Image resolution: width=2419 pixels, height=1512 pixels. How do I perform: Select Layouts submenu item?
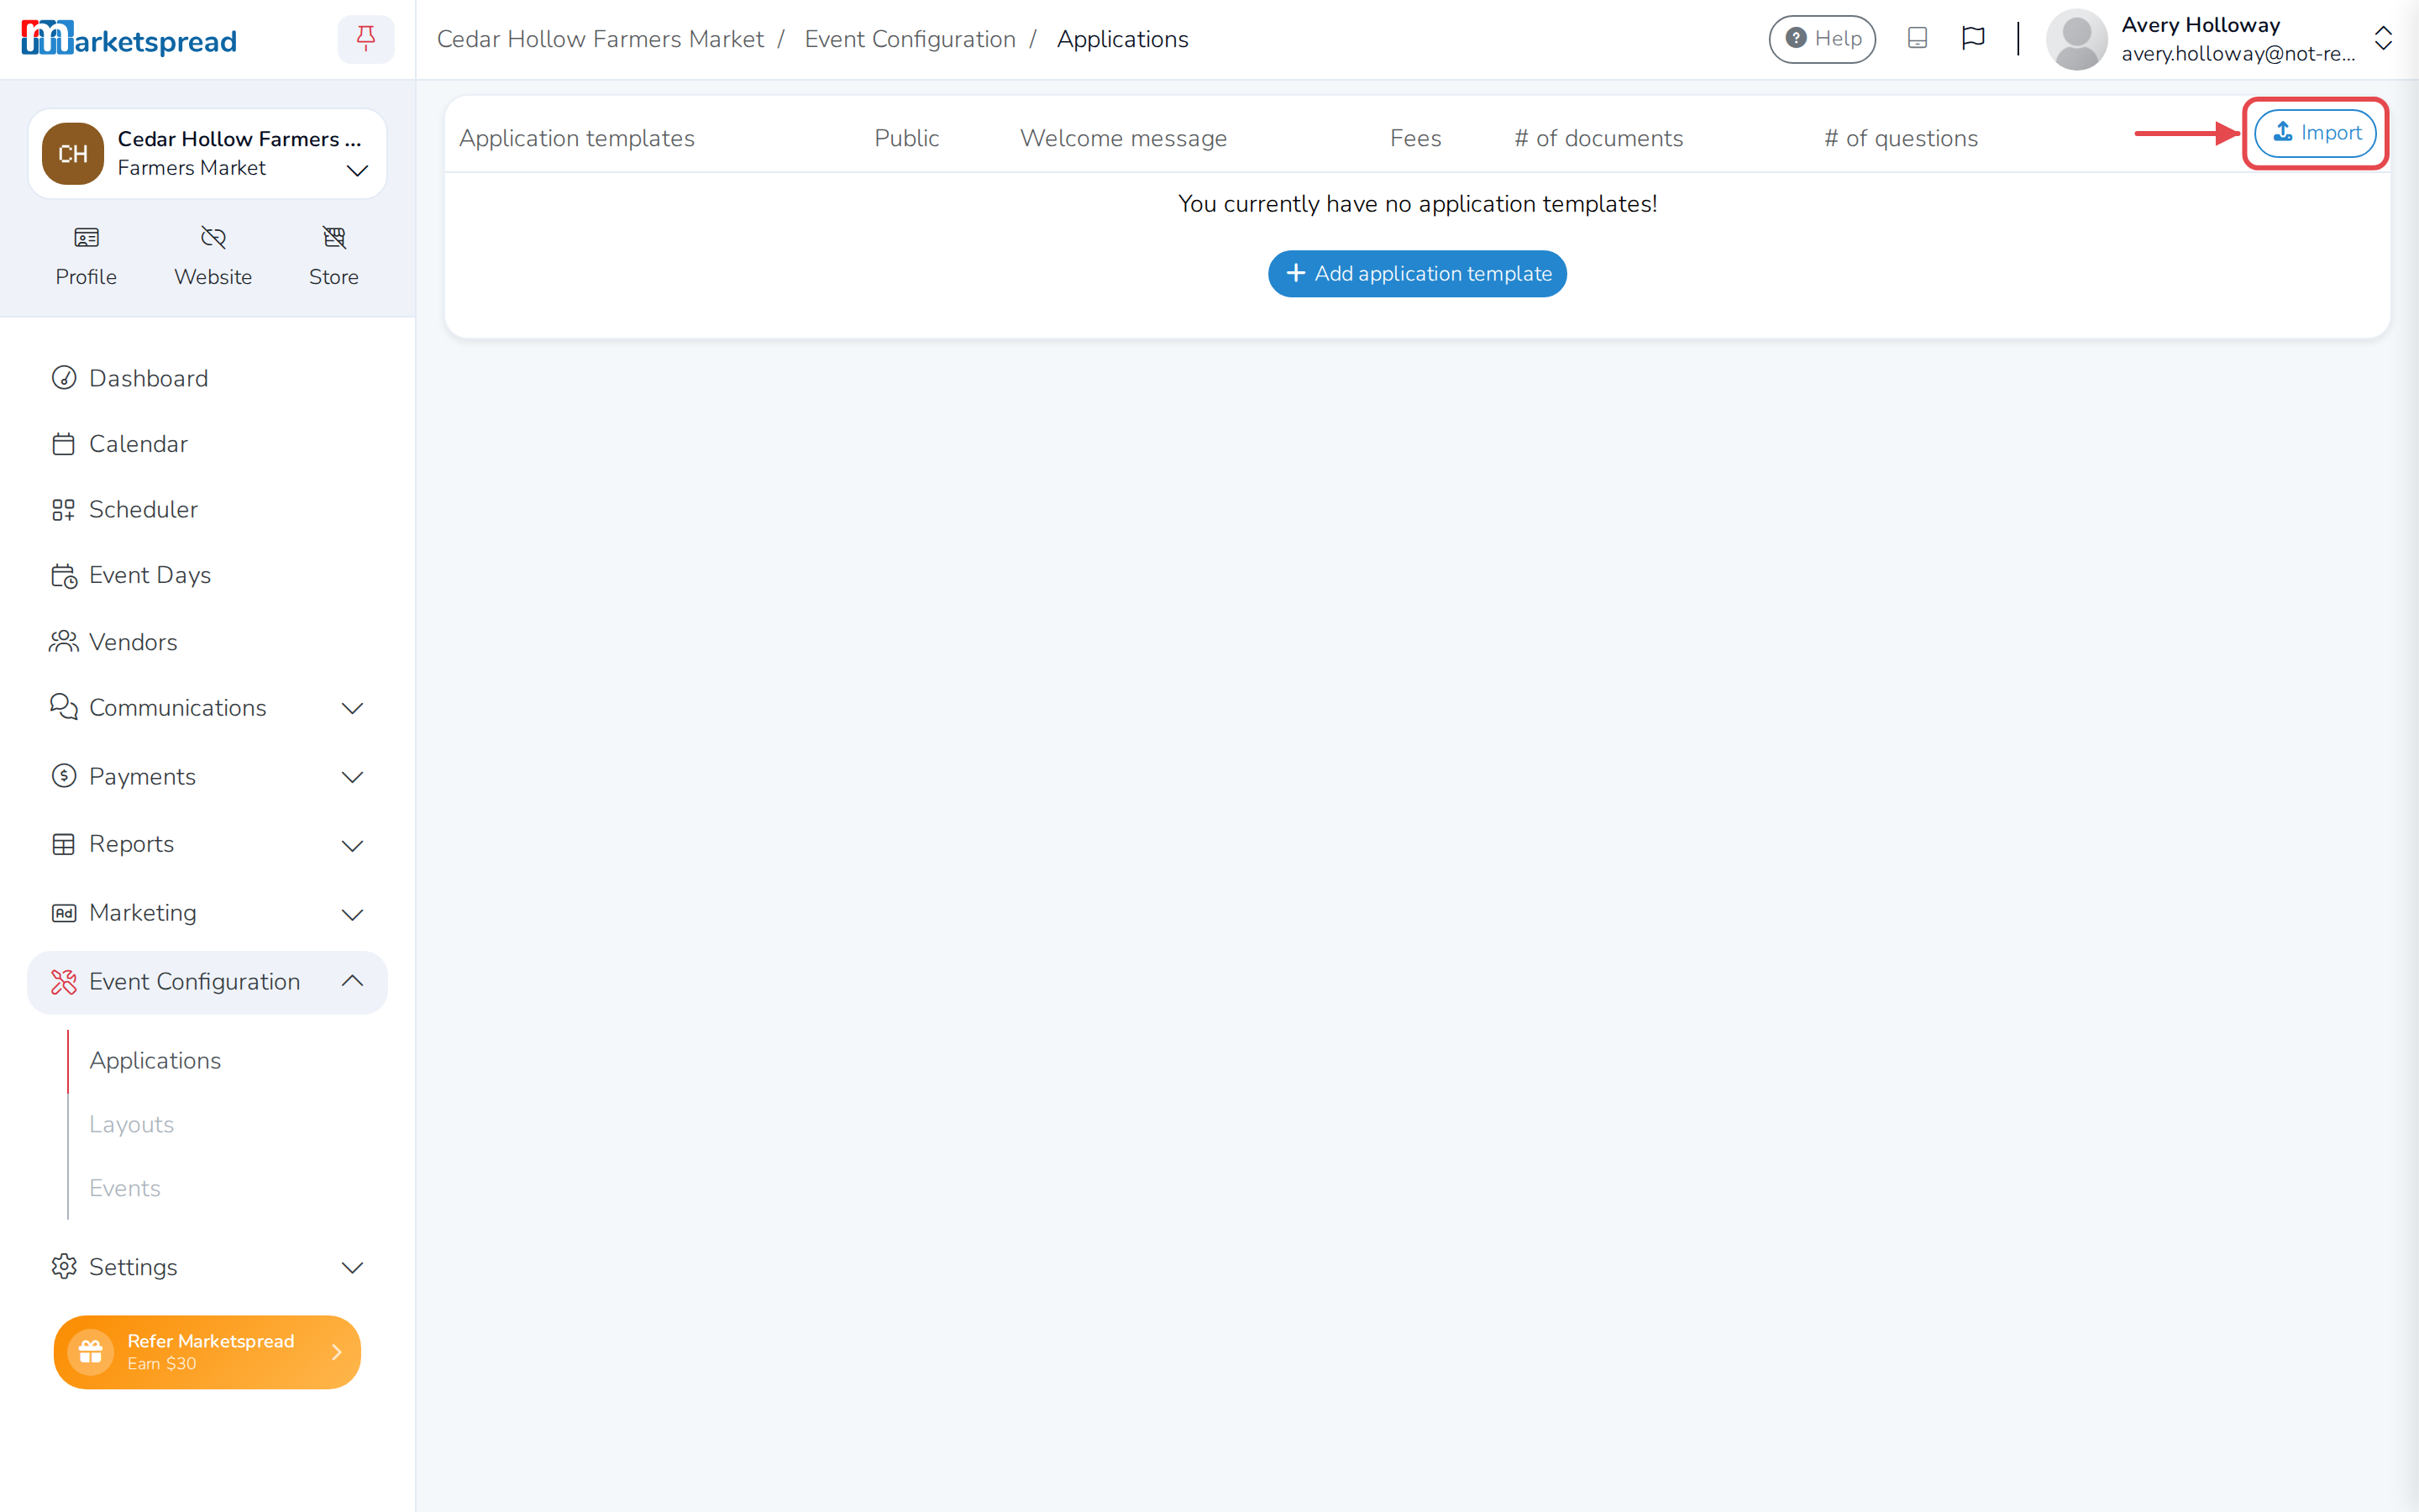pos(131,1124)
